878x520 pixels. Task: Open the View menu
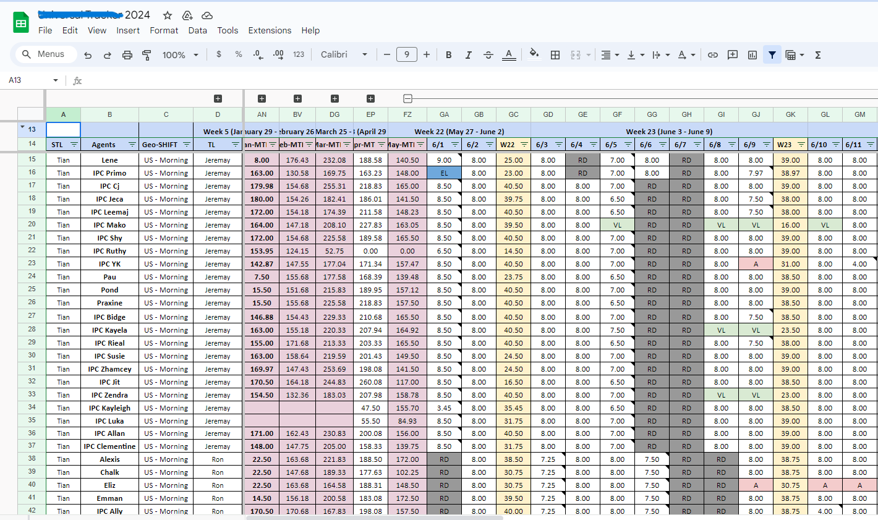click(97, 30)
